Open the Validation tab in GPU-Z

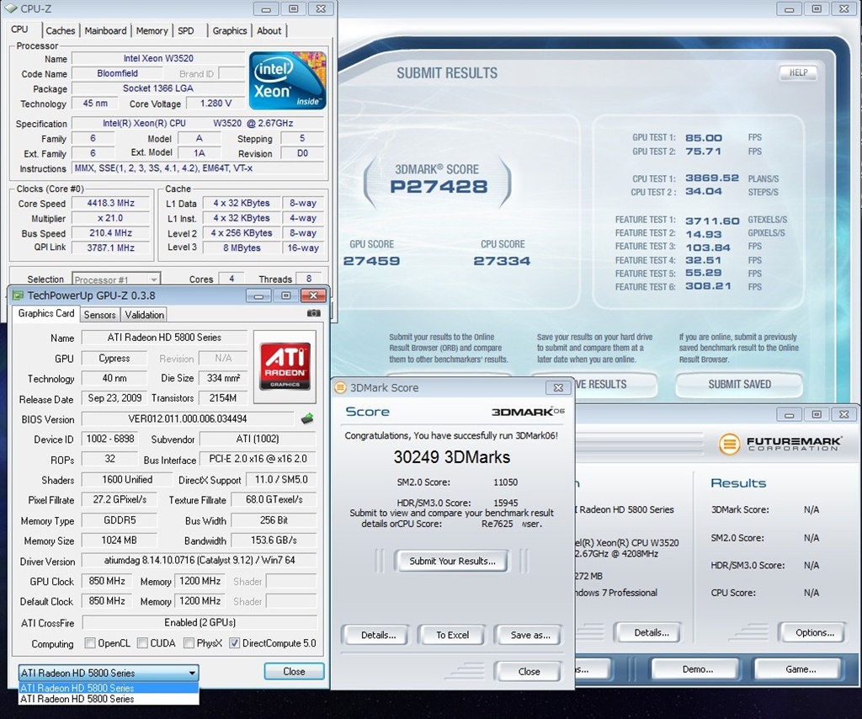point(144,314)
